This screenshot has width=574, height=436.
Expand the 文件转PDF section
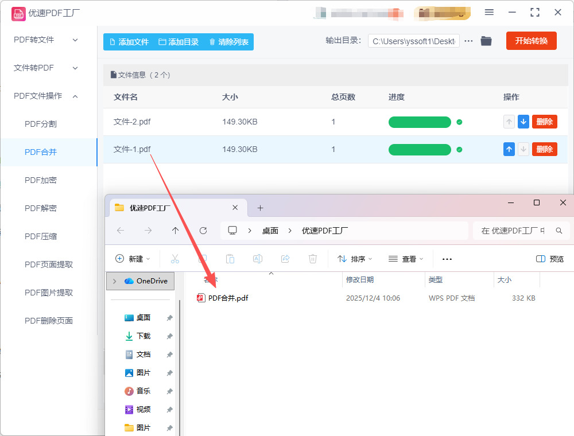coord(75,68)
